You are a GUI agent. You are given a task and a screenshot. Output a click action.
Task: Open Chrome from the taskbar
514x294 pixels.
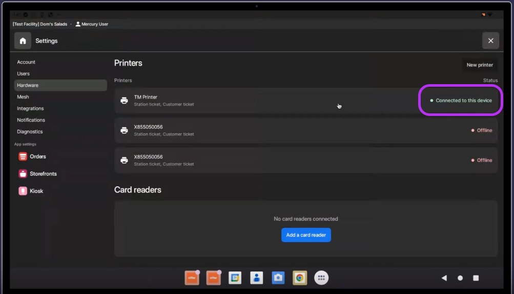300,278
